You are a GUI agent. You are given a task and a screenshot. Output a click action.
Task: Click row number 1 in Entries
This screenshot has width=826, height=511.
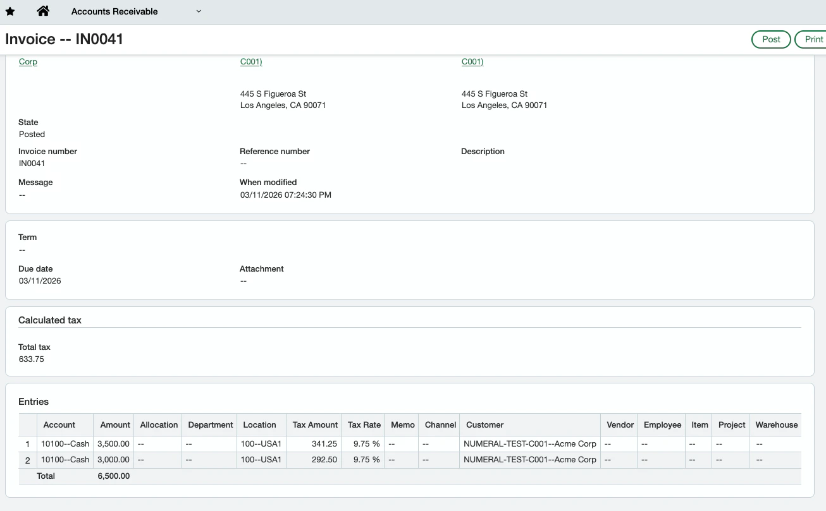27,445
